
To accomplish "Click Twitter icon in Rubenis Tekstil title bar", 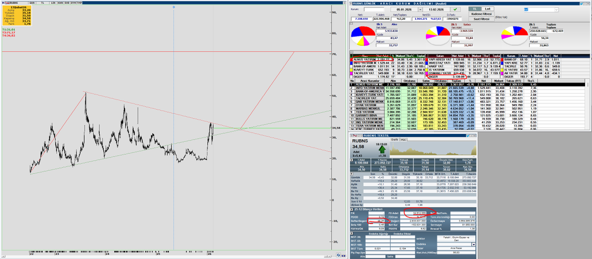I will tap(467, 135).
